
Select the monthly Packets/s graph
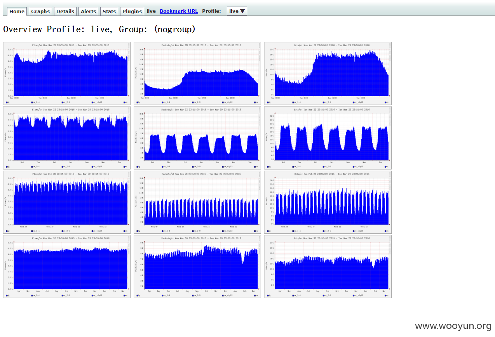197,202
